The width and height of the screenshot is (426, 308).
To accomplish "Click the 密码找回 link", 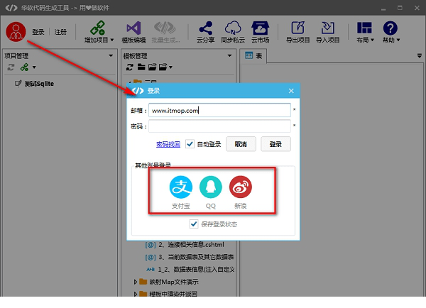I will (x=168, y=144).
